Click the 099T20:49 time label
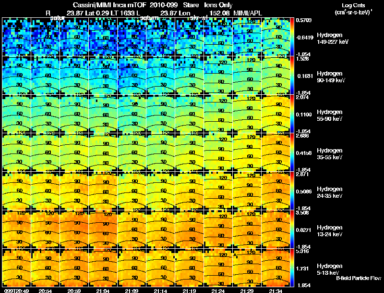The image size is (384, 293). pyautogui.click(x=16, y=291)
